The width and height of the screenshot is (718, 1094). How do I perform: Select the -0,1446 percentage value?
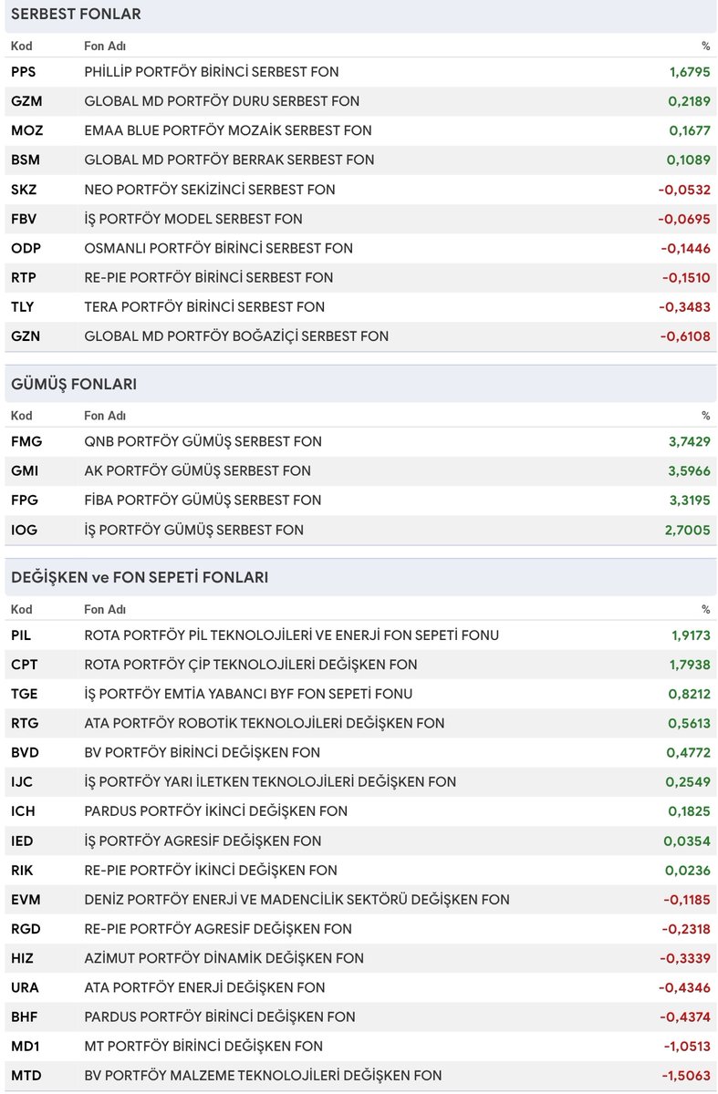pos(684,248)
